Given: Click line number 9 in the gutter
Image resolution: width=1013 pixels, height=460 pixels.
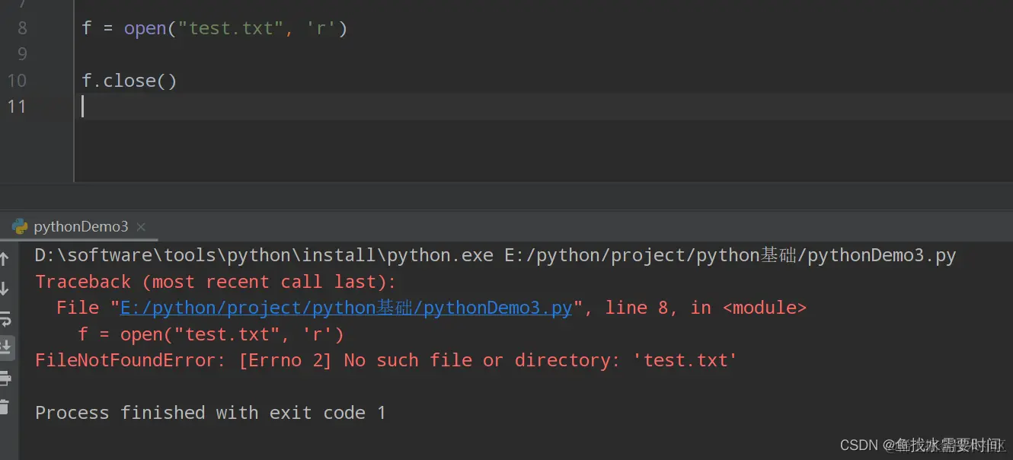Looking at the screenshot, I should (22, 54).
